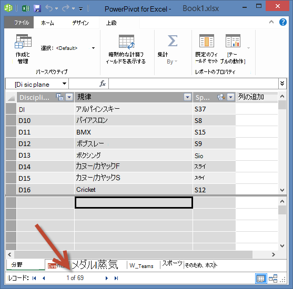
Task: Click the selected calculation area cell
Action: pyautogui.click(x=134, y=202)
